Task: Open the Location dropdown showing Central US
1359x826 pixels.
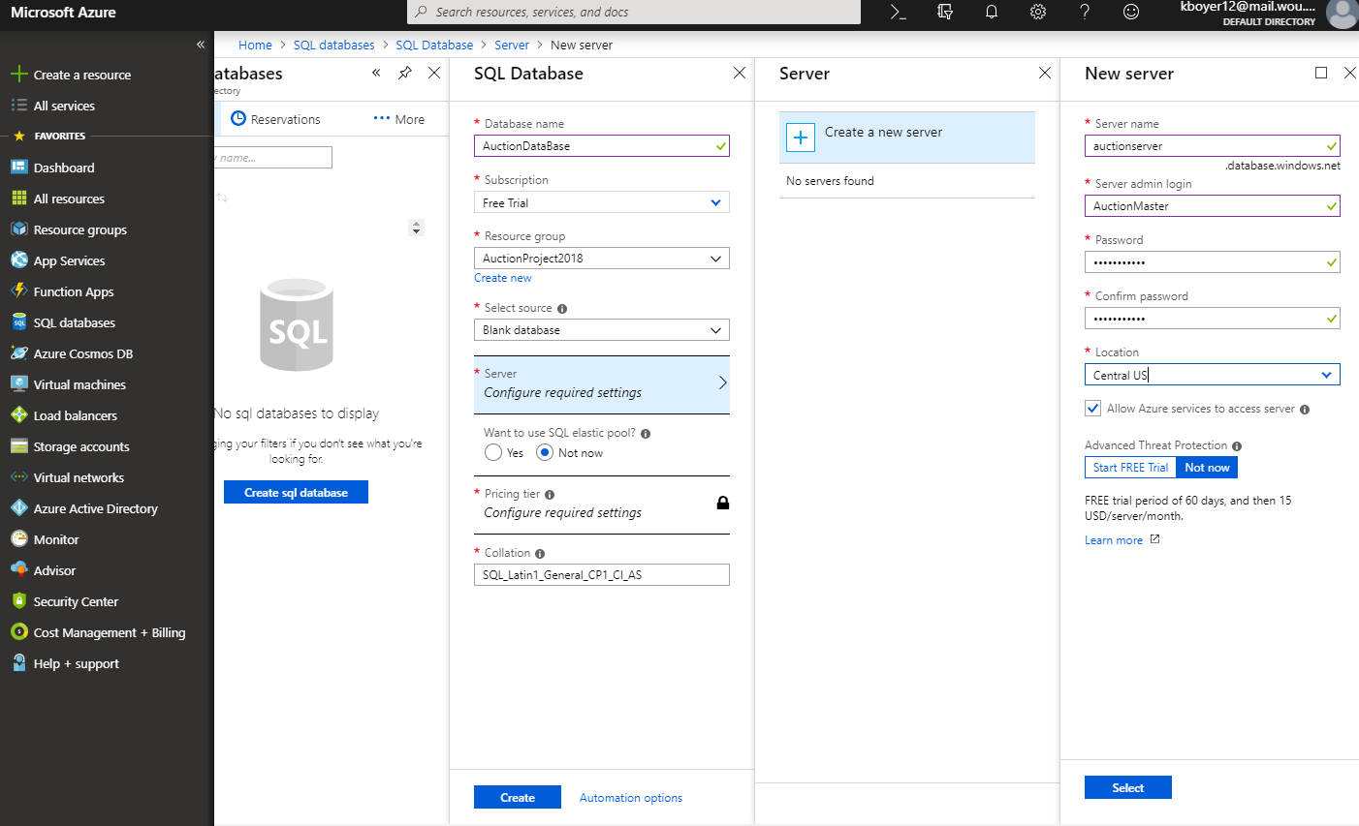Action: (x=1212, y=375)
